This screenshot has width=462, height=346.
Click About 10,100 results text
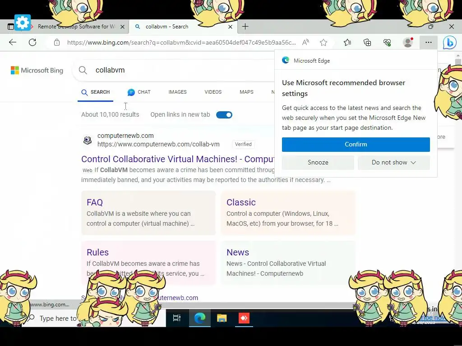click(110, 114)
